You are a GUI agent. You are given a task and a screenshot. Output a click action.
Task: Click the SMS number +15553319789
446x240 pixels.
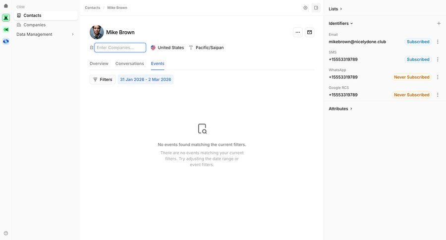[x=343, y=59]
